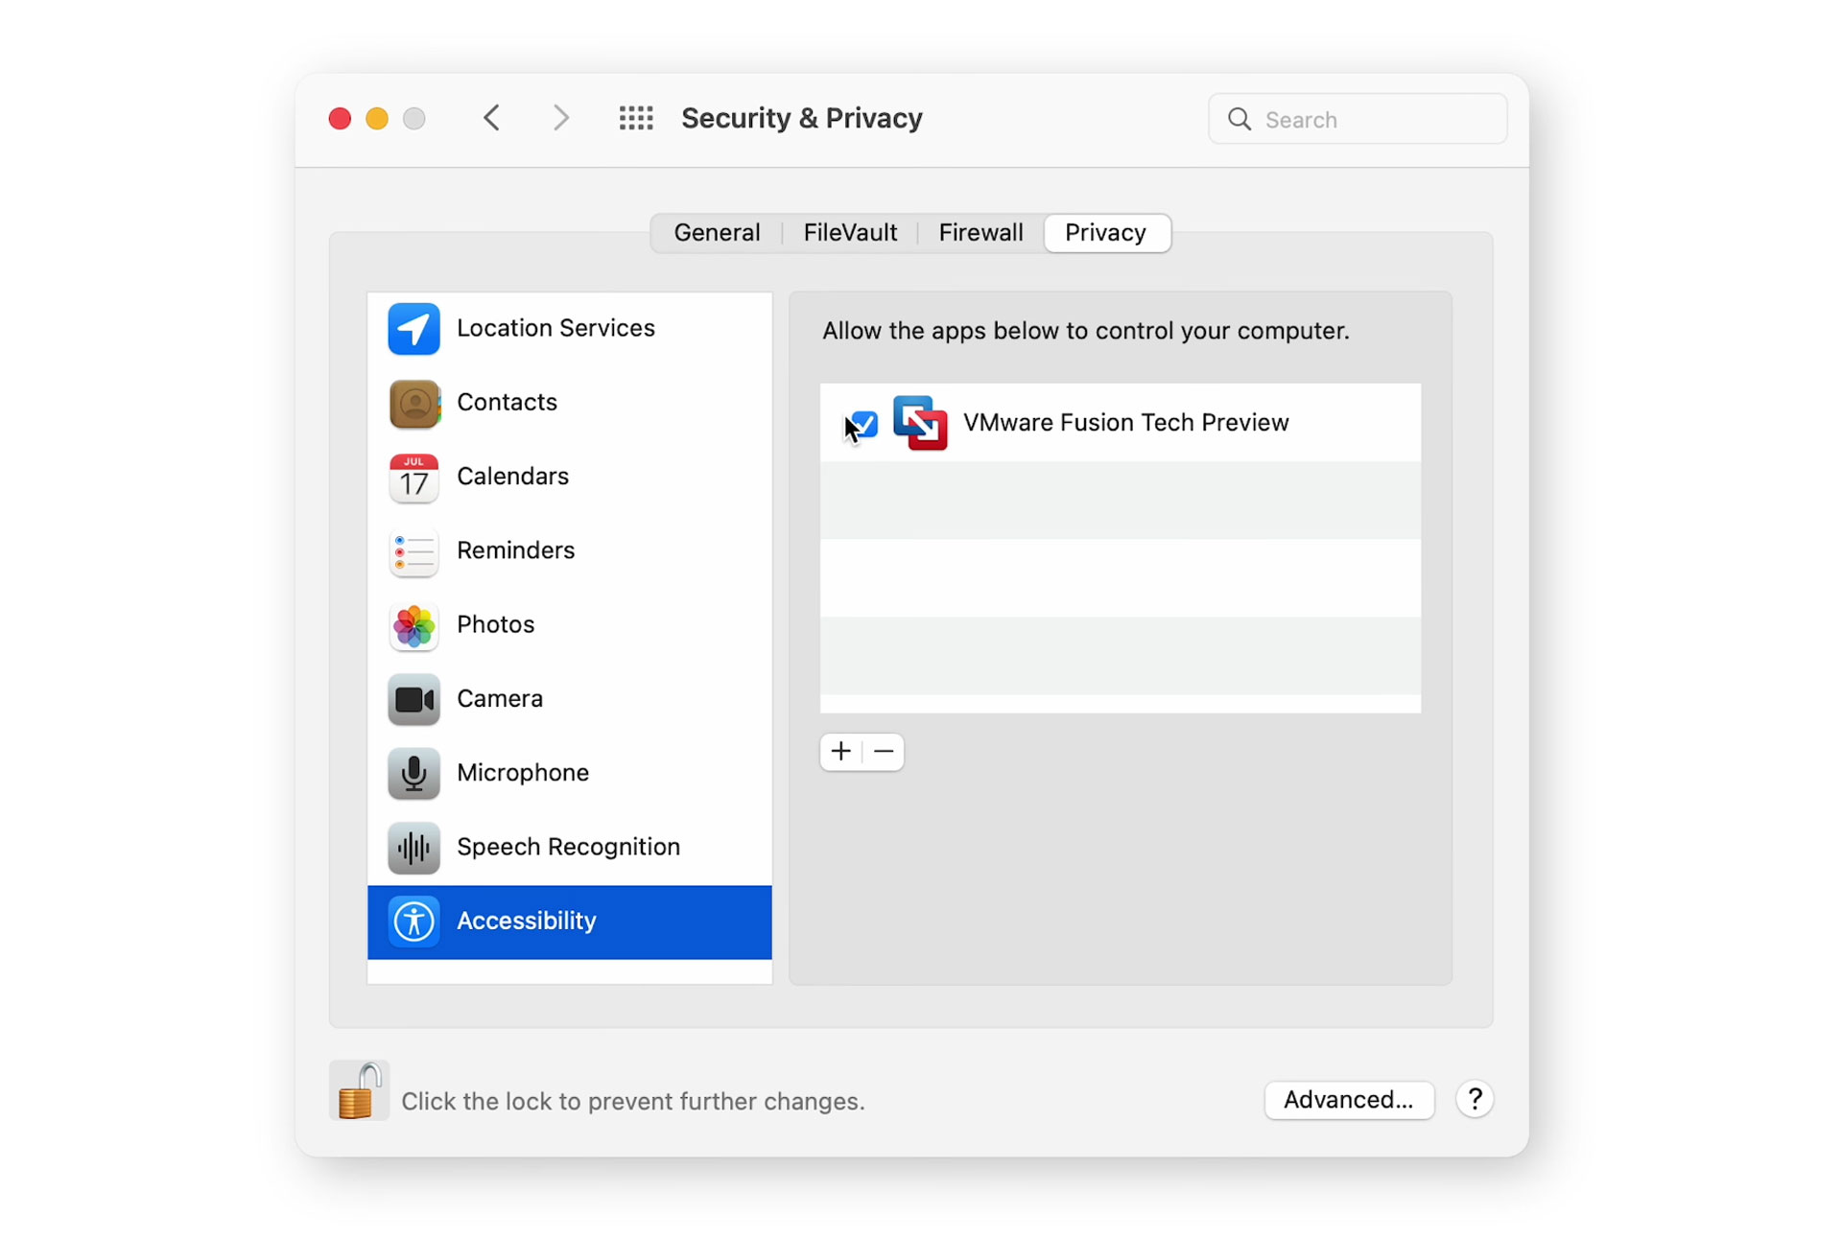Show all preferences grid icon

pyautogui.click(x=636, y=118)
